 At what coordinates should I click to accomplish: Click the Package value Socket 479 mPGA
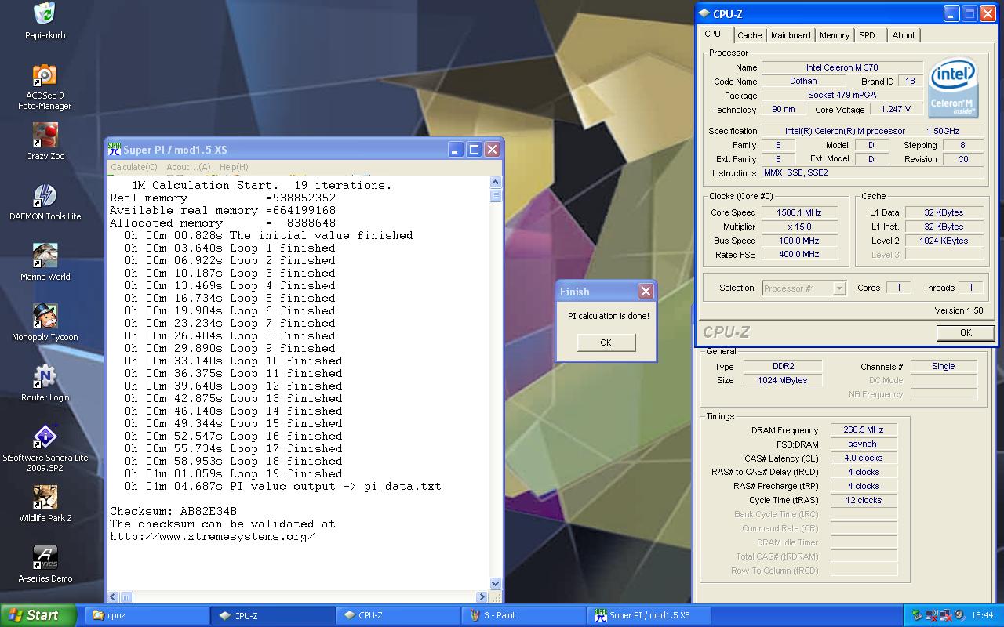click(x=842, y=96)
